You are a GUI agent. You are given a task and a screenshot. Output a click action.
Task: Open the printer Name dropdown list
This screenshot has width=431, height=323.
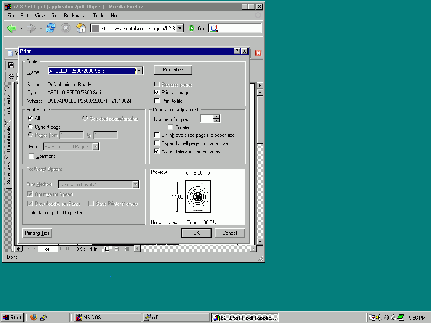(x=139, y=71)
